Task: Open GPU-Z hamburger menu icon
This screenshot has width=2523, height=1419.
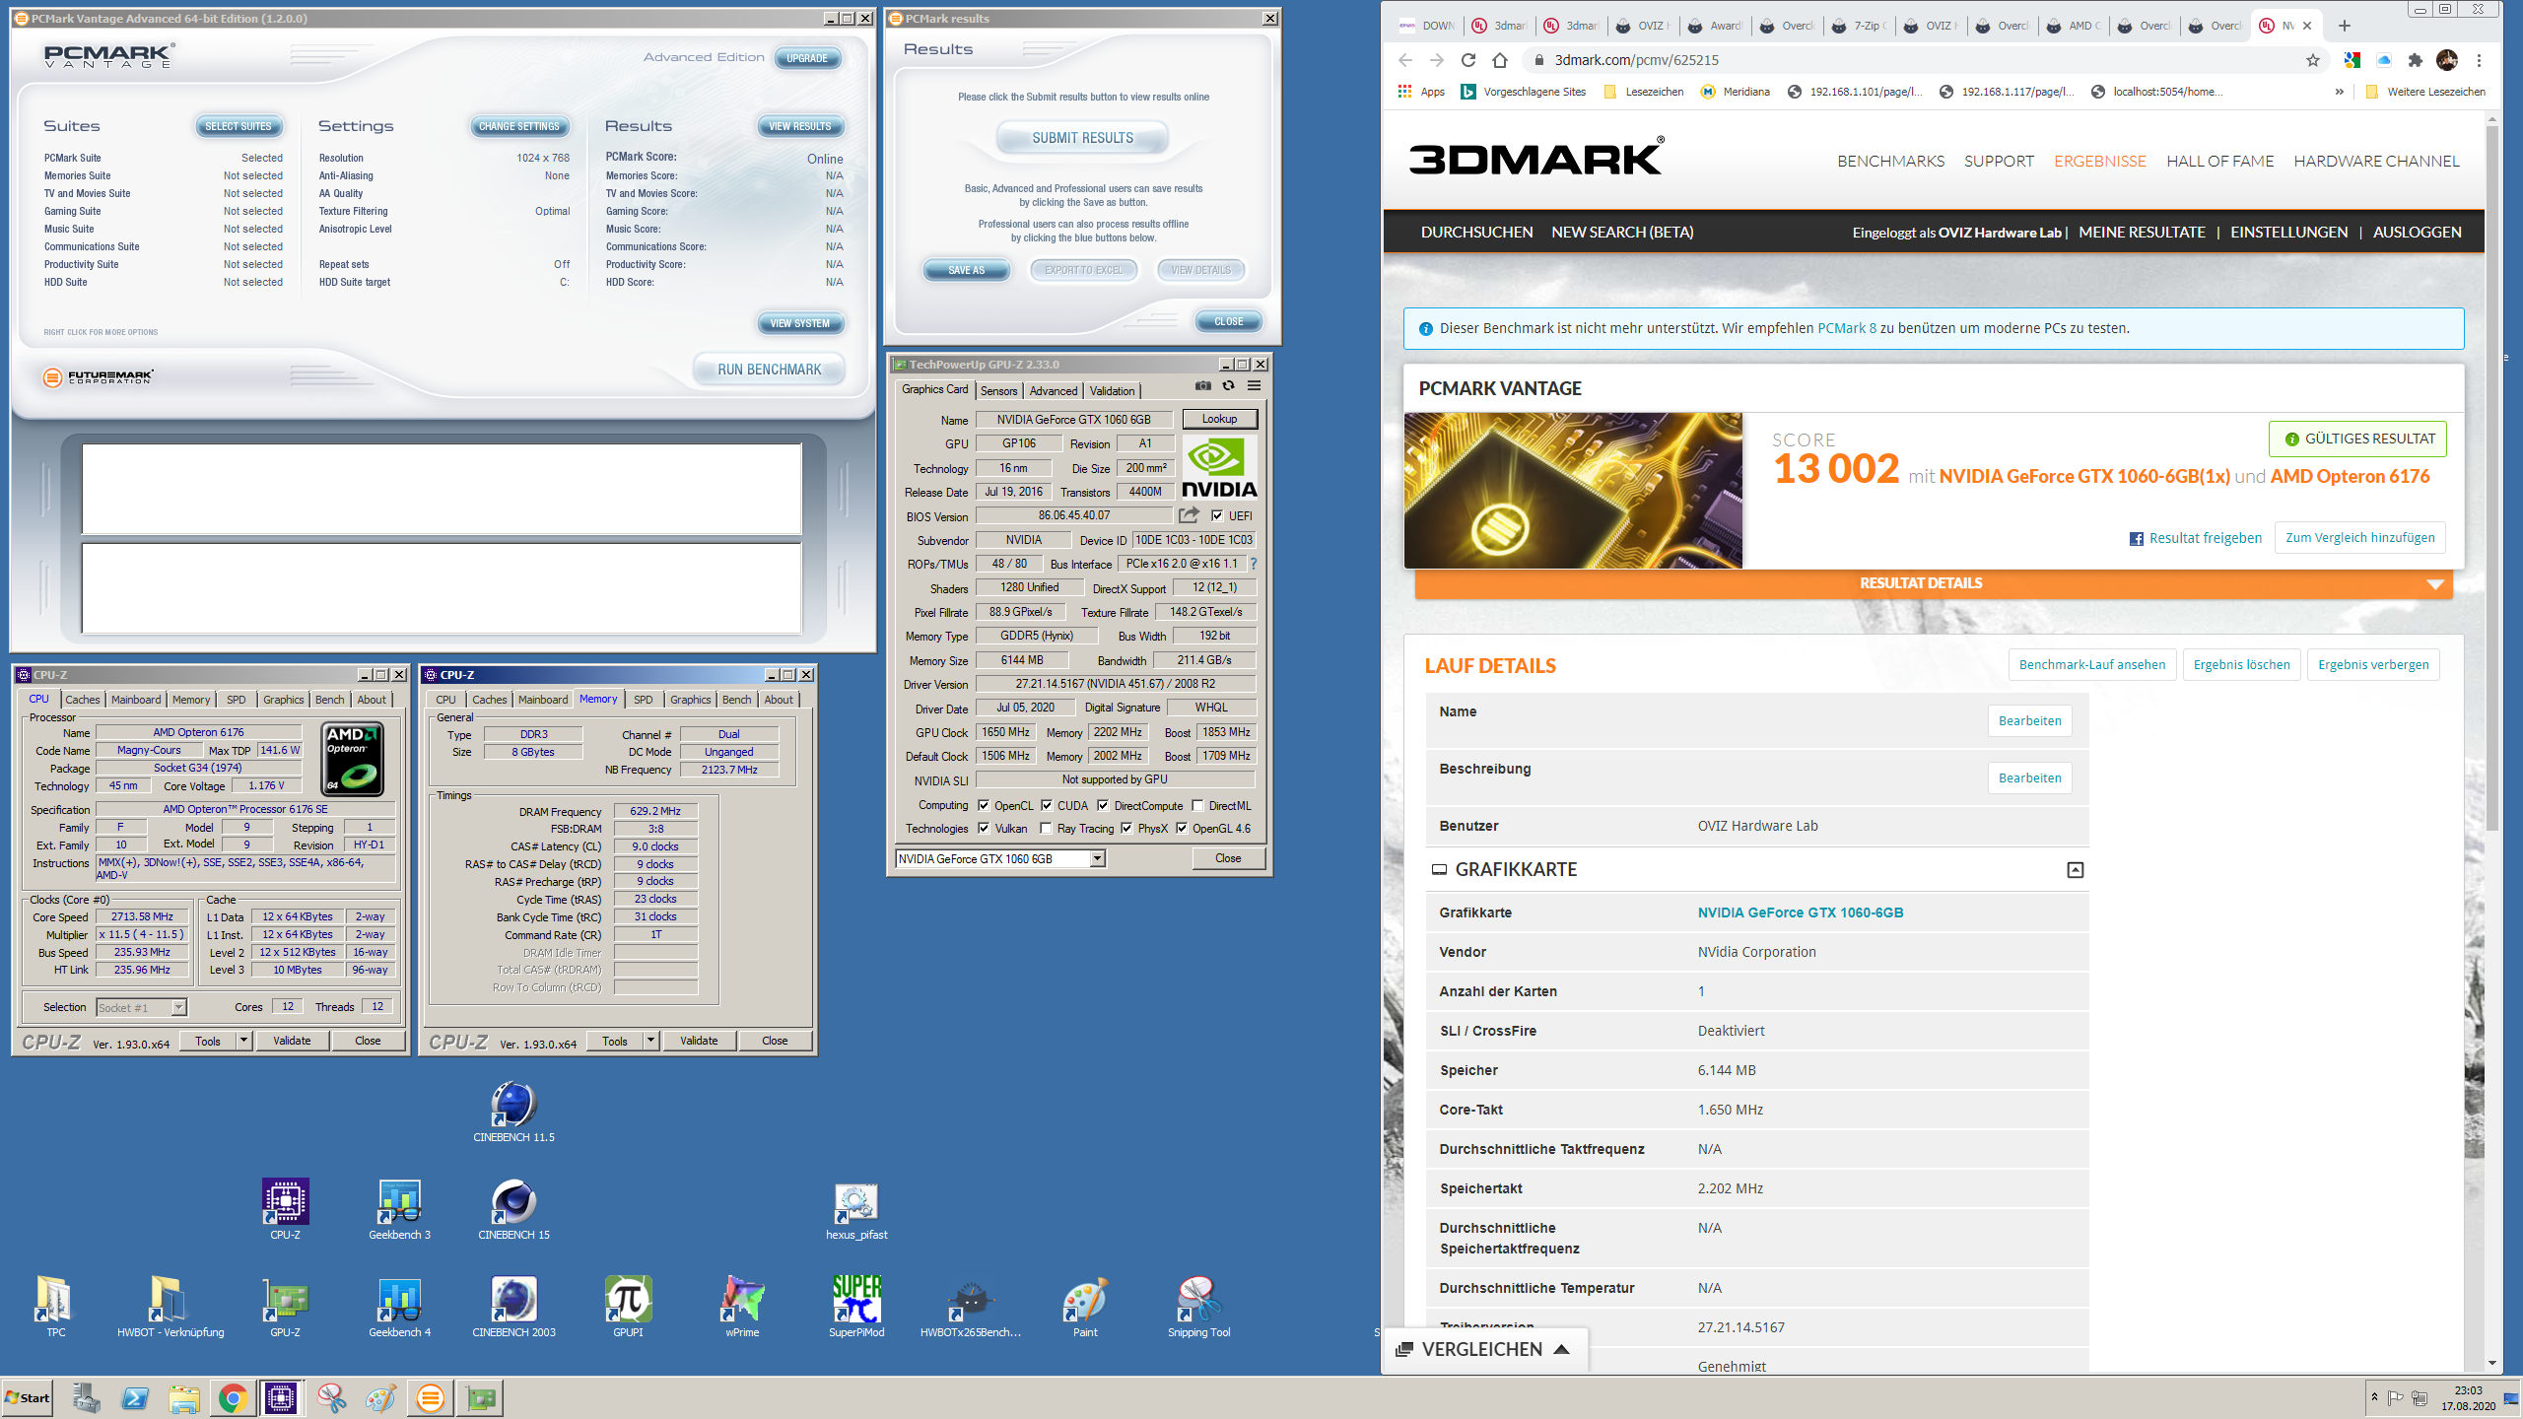Action: click(x=1254, y=386)
